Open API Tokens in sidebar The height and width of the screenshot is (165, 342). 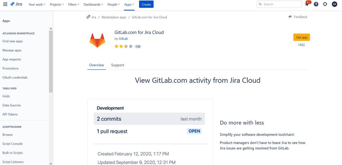[x=10, y=114]
